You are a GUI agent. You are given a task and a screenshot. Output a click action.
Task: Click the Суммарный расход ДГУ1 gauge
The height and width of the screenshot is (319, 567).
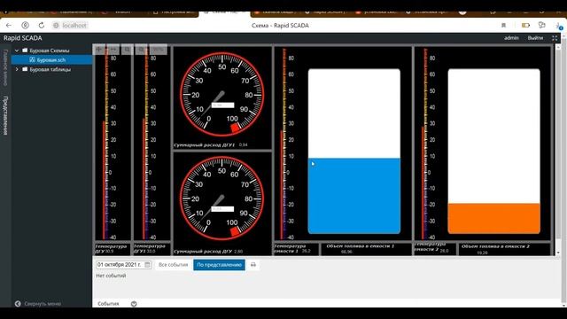tap(222, 95)
